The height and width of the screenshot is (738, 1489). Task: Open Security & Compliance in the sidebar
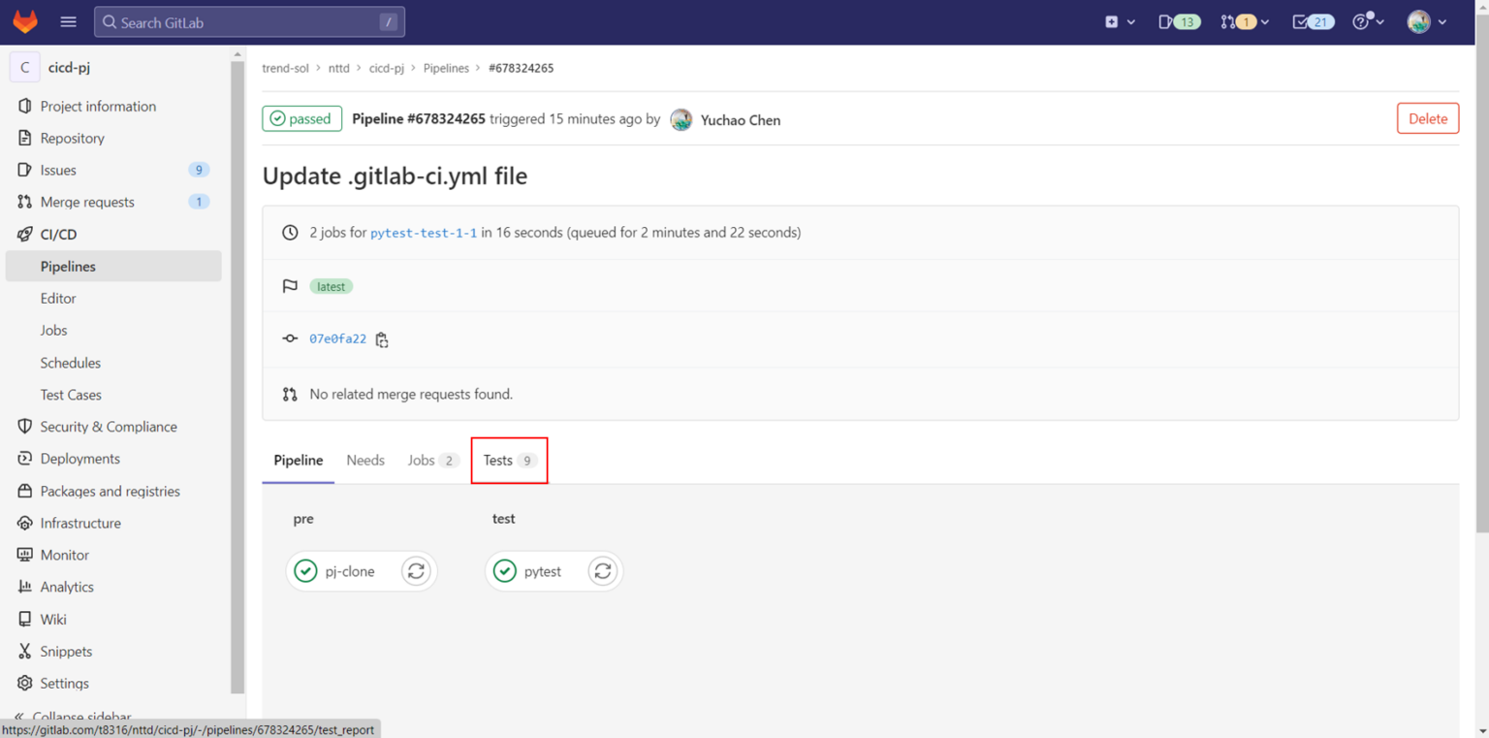coord(109,426)
